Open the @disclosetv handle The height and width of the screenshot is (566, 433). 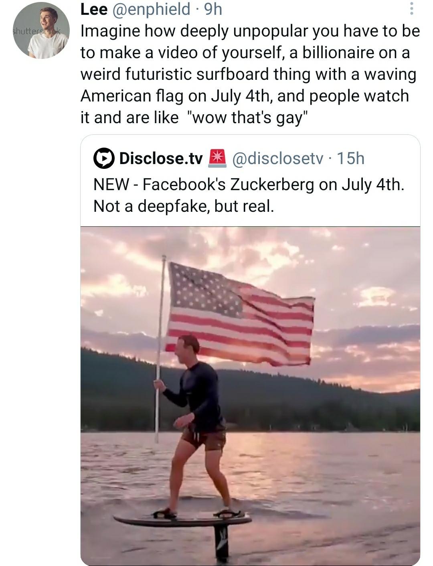pyautogui.click(x=278, y=158)
